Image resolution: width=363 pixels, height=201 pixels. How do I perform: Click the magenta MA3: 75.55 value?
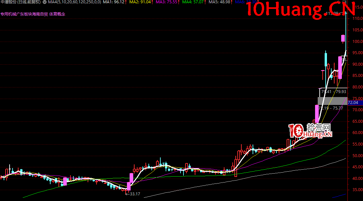[x=166, y=2]
